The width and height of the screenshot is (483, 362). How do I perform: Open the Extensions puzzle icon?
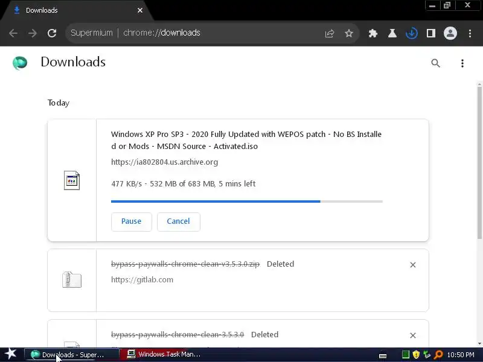click(373, 33)
